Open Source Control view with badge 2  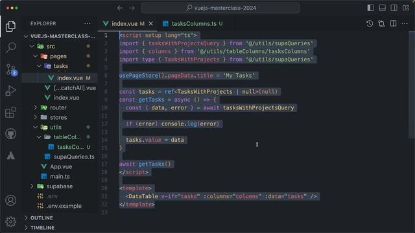[x=11, y=70]
